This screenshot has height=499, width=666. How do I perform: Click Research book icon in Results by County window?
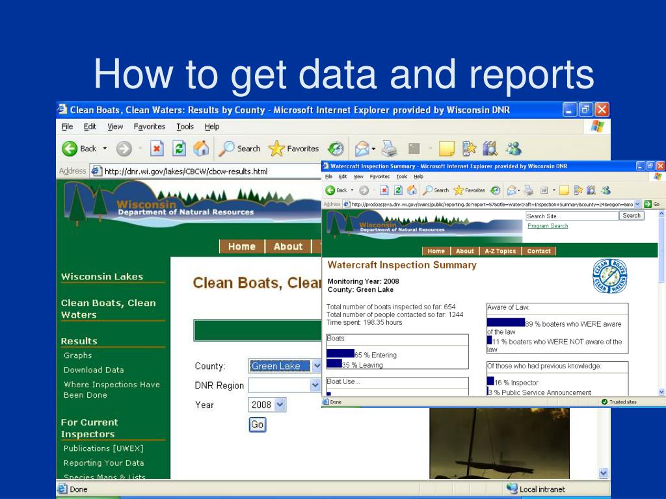(x=490, y=149)
